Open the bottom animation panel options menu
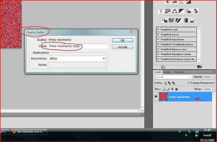The width and height of the screenshot is (217, 142). click(x=142, y=115)
